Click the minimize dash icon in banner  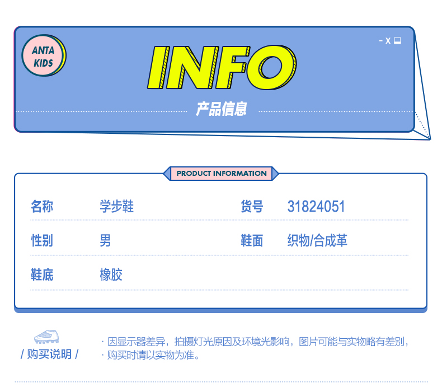coord(380,41)
